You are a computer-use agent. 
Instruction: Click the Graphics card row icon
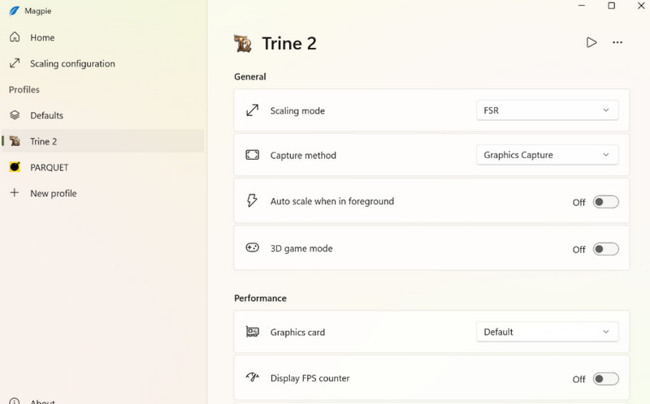tap(253, 332)
